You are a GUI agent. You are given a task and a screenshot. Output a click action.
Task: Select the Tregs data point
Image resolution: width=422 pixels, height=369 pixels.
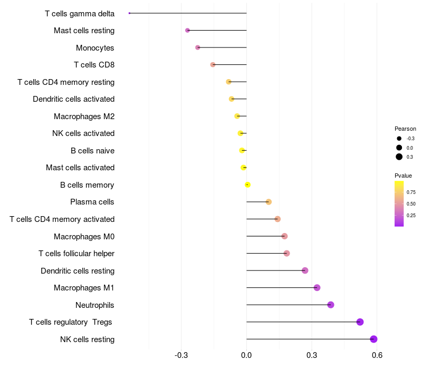coord(360,322)
